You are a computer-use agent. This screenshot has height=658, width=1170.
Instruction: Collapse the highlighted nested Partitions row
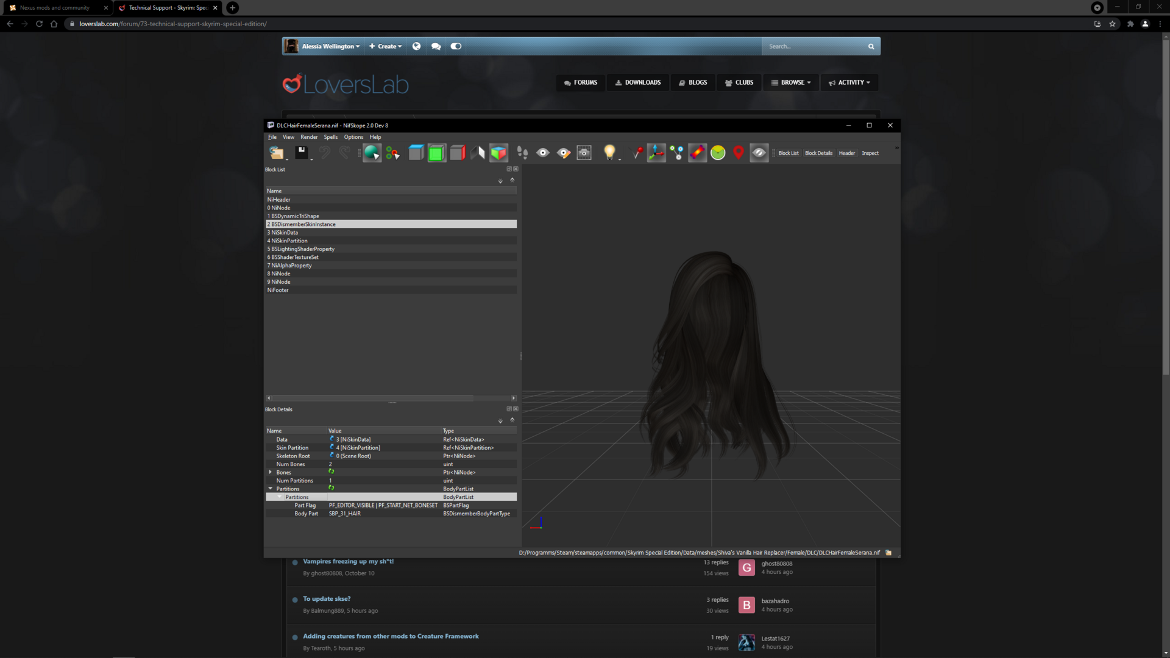280,497
